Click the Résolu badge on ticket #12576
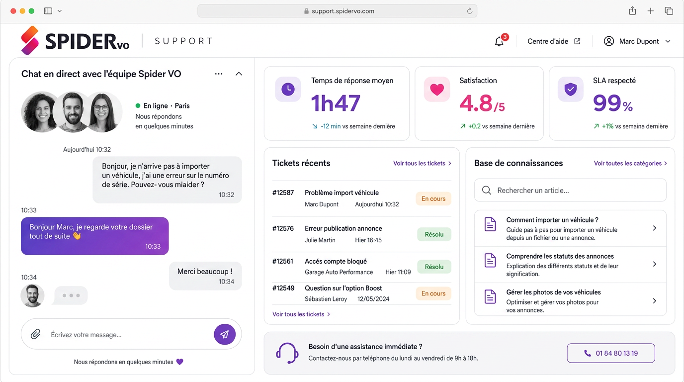This screenshot has width=684, height=382. tap(434, 234)
